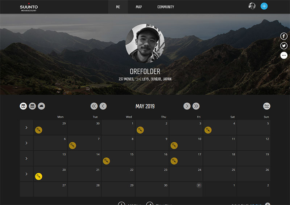Image resolution: width=290 pixels, height=205 pixels.
Task: Expand the week of May 13
Action: [x=26, y=158]
